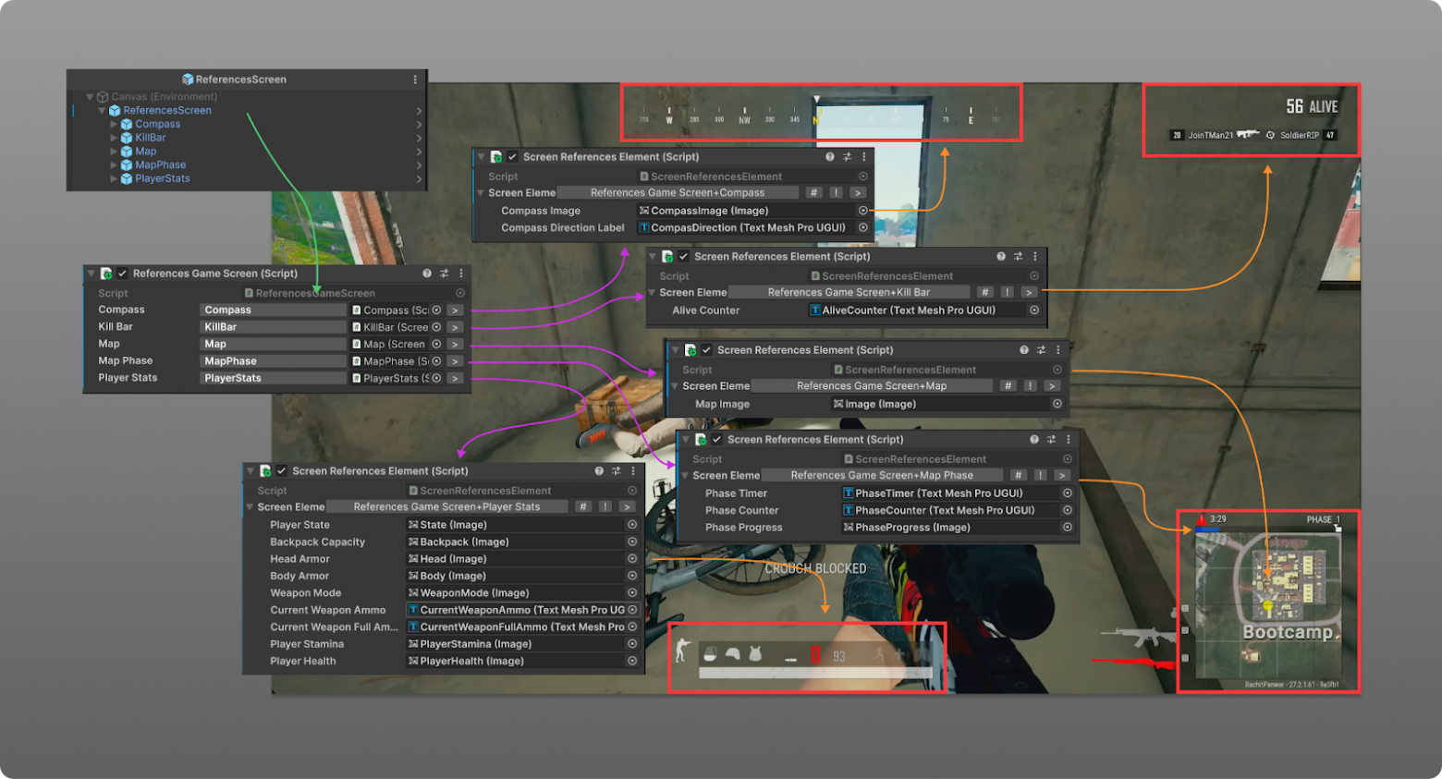The image size is (1442, 779).
Task: Open object picker for AliveCounter field
Action: click(x=1034, y=310)
